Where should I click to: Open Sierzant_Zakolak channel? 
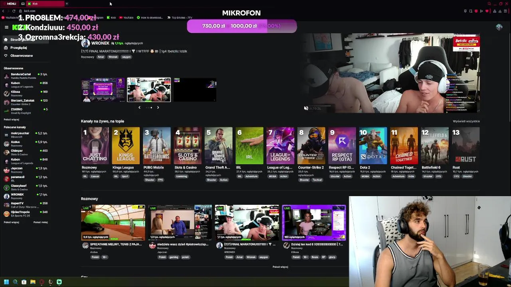26,102
